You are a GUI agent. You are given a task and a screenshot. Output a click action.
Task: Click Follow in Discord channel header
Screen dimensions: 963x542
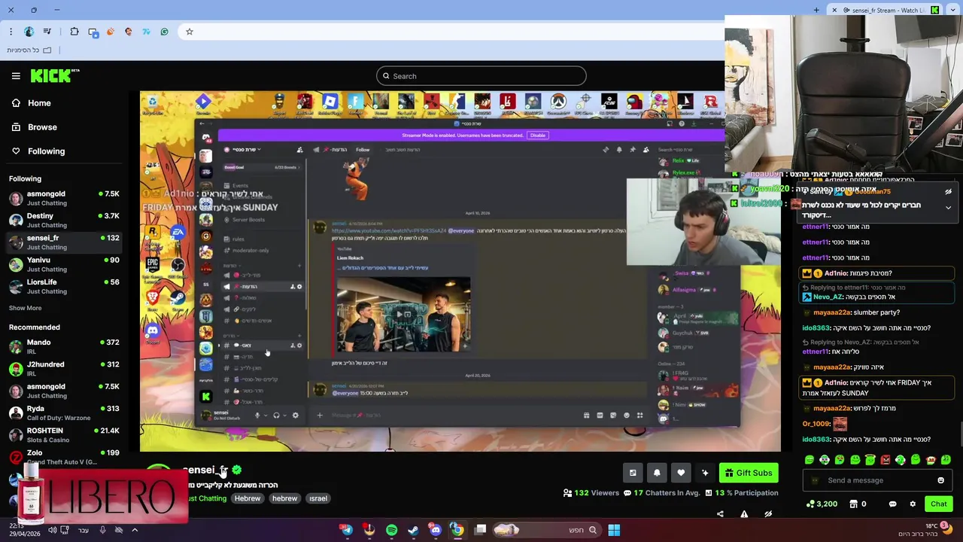click(363, 150)
